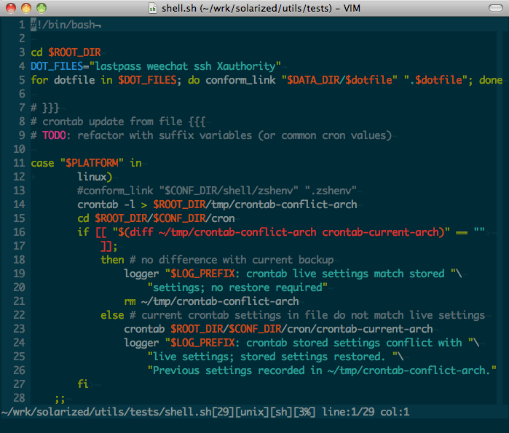Click line number 14 in the gutter
This screenshot has width=509, height=433.
pyautogui.click(x=19, y=204)
